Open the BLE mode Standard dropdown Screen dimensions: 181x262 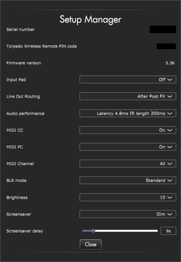128,180
